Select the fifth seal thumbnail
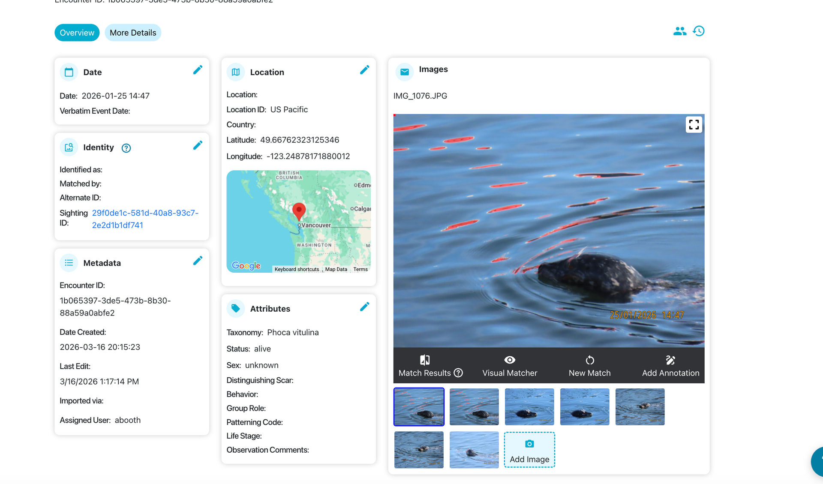Viewport: 823px width, 484px height. [640, 407]
